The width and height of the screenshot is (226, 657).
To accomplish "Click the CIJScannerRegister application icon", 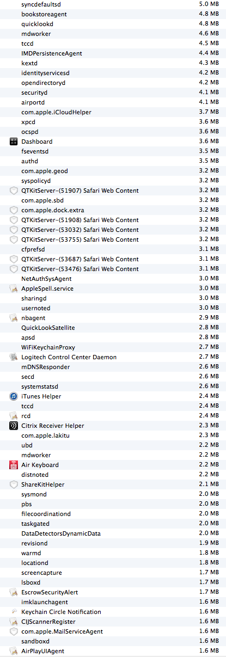I will (x=14, y=622).
